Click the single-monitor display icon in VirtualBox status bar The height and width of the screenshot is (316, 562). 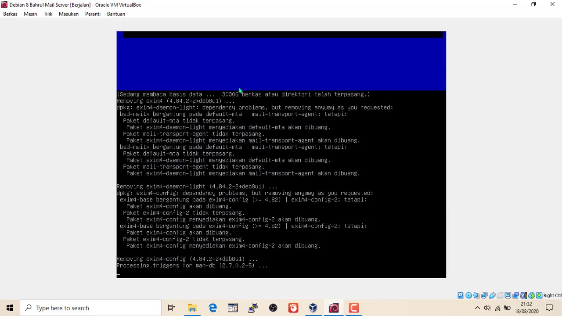coord(508,295)
